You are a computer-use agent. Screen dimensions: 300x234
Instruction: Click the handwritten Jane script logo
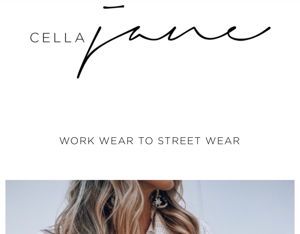pyautogui.click(x=174, y=42)
